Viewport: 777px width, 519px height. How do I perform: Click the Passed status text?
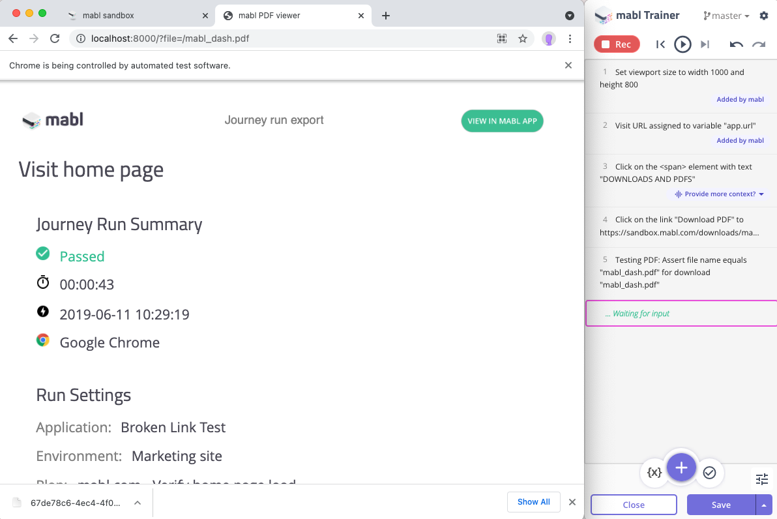click(82, 256)
